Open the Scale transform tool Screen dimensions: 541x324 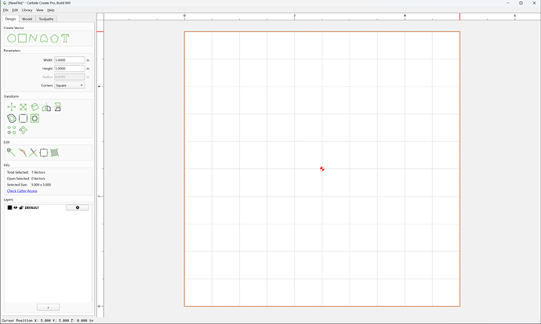(23, 107)
